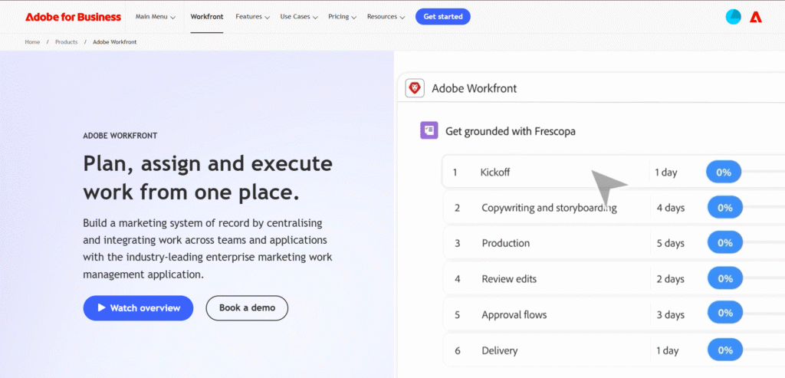Click the Workfront lion app icon

point(415,89)
